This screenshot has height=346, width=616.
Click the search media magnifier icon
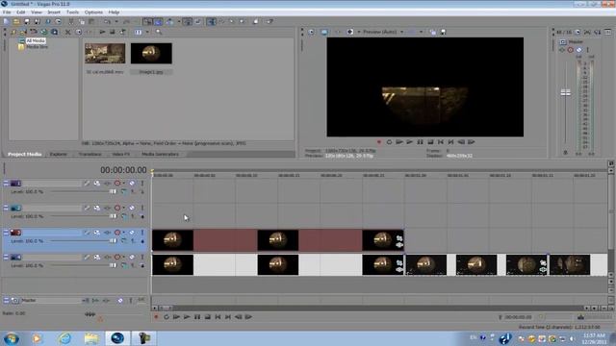[159, 32]
